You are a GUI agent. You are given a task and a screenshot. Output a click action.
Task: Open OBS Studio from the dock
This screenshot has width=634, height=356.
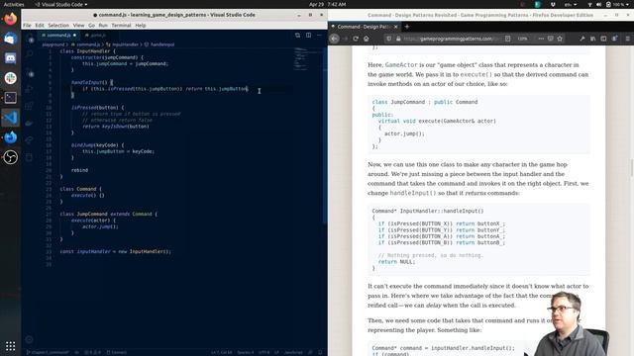click(x=11, y=157)
